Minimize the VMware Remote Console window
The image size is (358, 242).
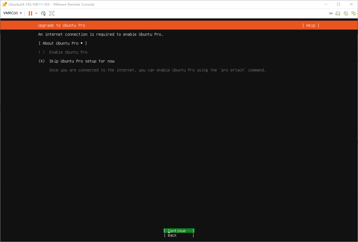326,4
